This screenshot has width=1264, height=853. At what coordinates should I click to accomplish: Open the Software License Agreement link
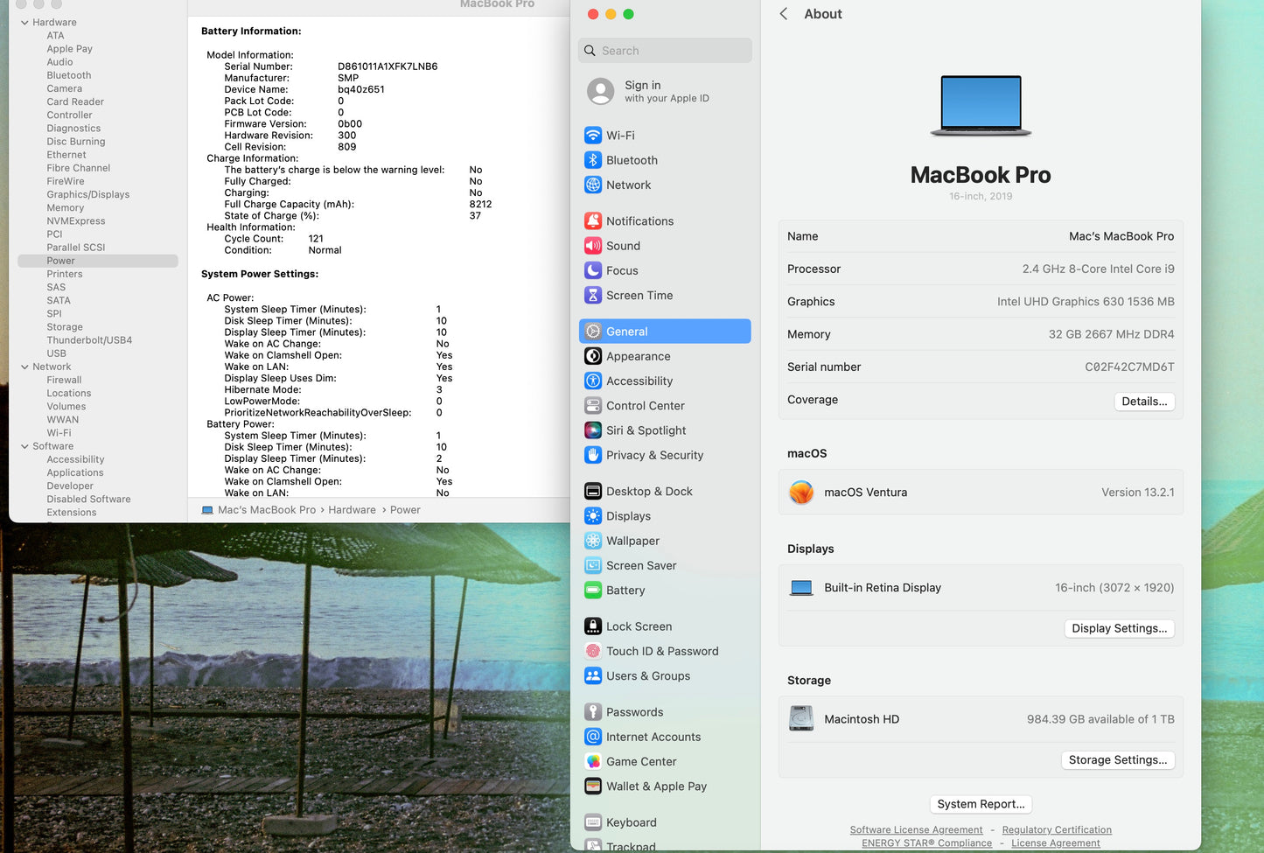pos(916,829)
